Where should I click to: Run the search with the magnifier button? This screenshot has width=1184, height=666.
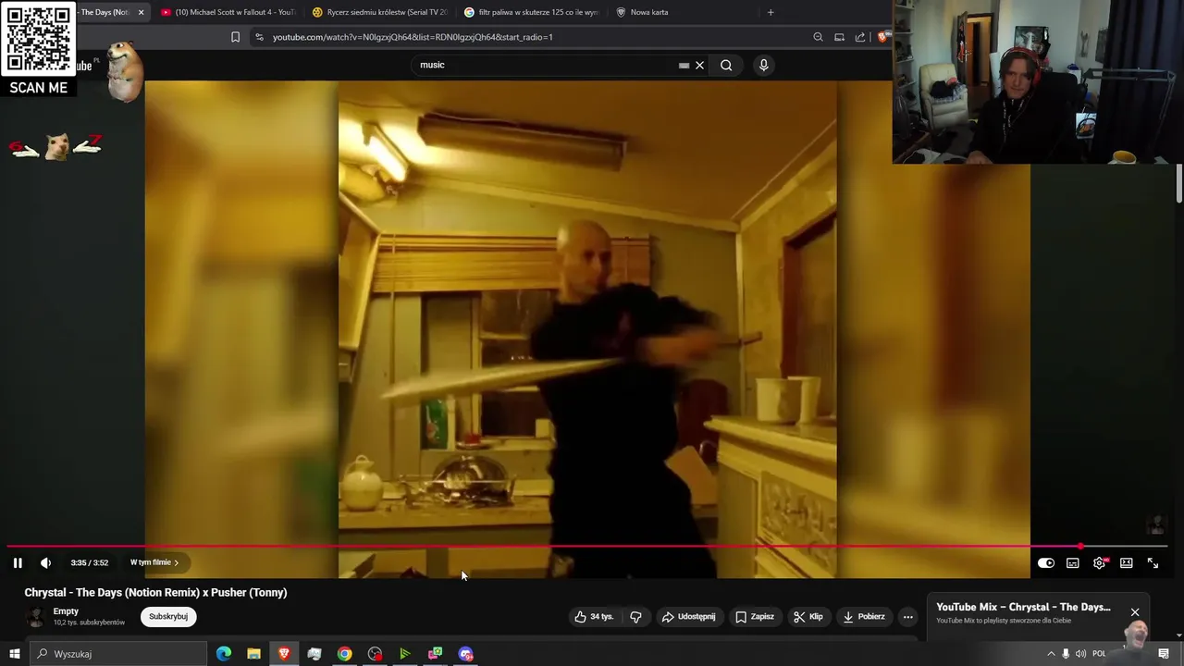[x=726, y=66]
